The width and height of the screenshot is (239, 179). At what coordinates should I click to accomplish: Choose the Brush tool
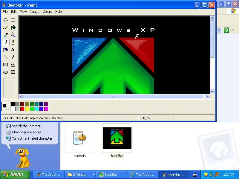pyautogui.click(x=13, y=42)
